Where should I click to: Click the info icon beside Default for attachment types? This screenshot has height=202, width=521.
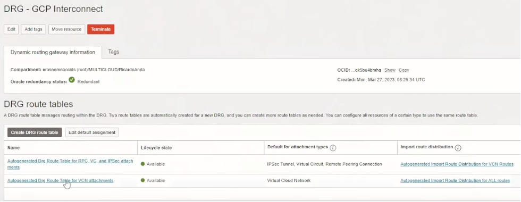[x=333, y=148]
